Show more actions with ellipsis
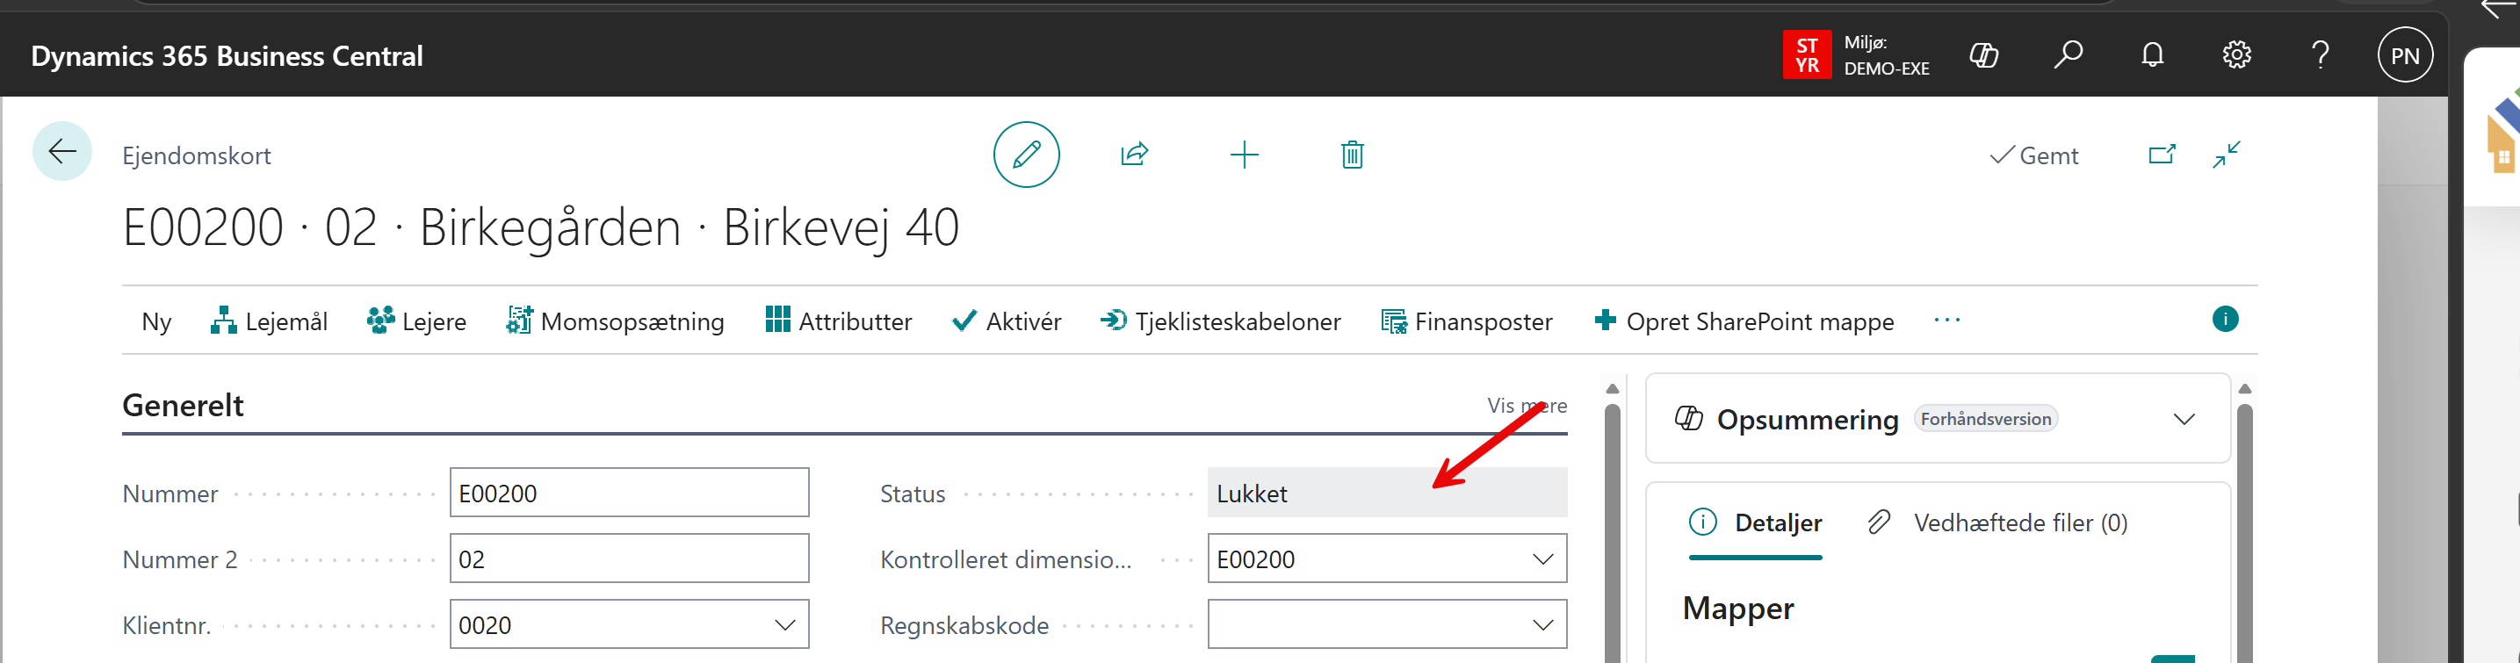2520x663 pixels. [1946, 320]
